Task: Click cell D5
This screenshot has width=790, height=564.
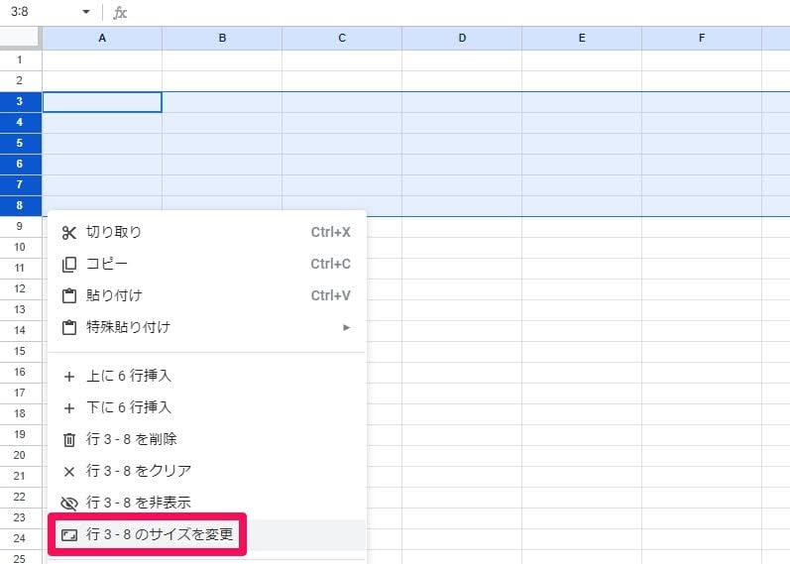Action: point(462,143)
